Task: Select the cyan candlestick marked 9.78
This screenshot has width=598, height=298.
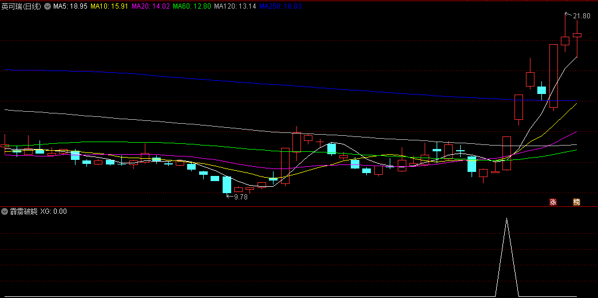Action: click(x=227, y=185)
